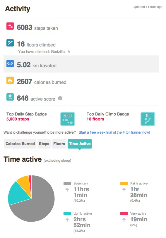Open the Fitbit trainer free trial link
166x238 pixels.
coord(114,132)
